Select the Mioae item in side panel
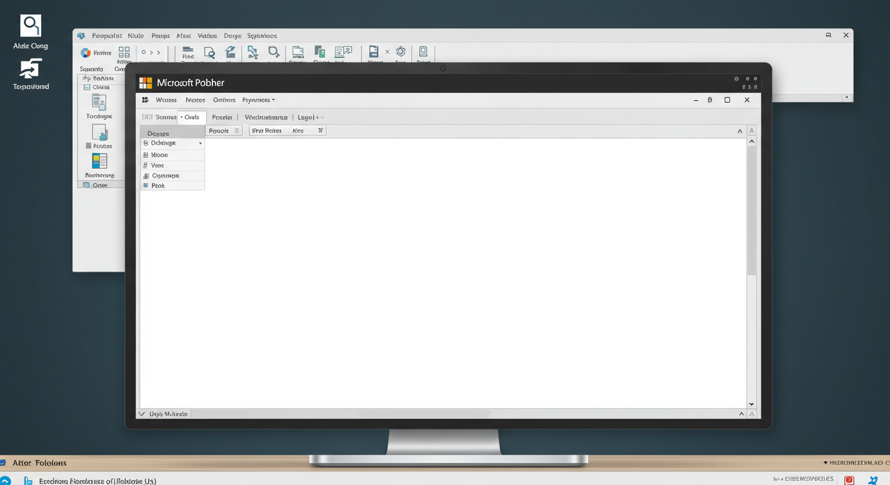The height and width of the screenshot is (485, 890). coord(159,155)
